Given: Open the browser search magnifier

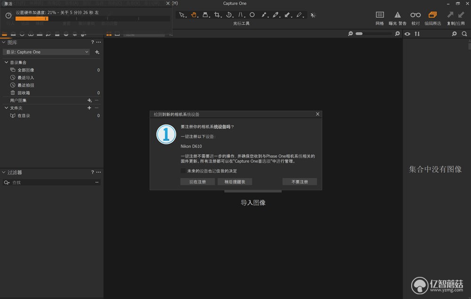Looking at the screenshot, I should point(464,33).
